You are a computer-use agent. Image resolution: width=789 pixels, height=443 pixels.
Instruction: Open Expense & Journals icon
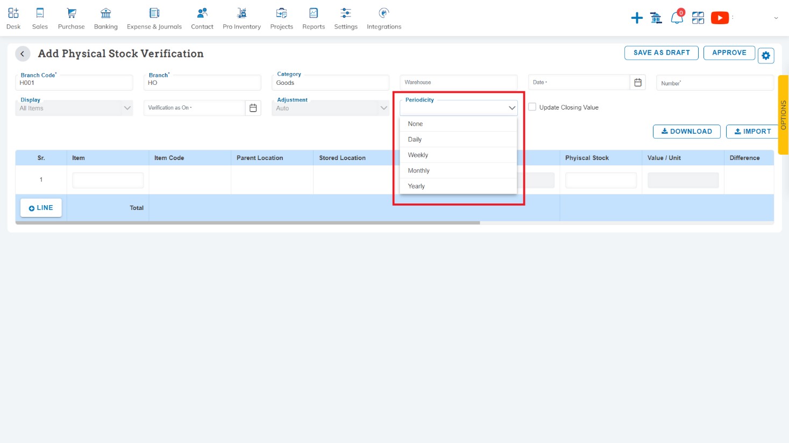154,13
